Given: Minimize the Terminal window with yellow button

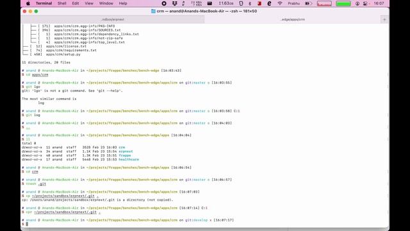Looking at the screenshot, I should pos(30,12).
